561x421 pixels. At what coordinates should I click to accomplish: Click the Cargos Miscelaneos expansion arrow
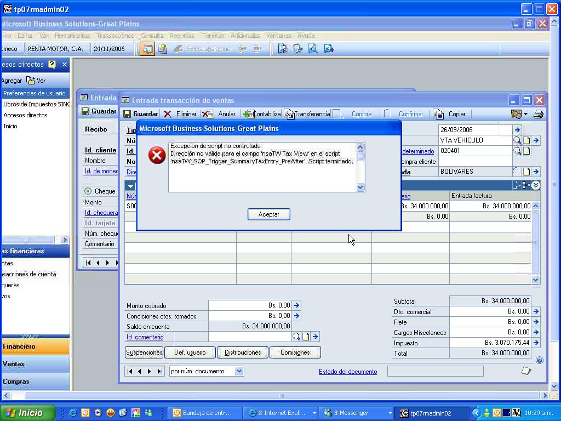(536, 332)
